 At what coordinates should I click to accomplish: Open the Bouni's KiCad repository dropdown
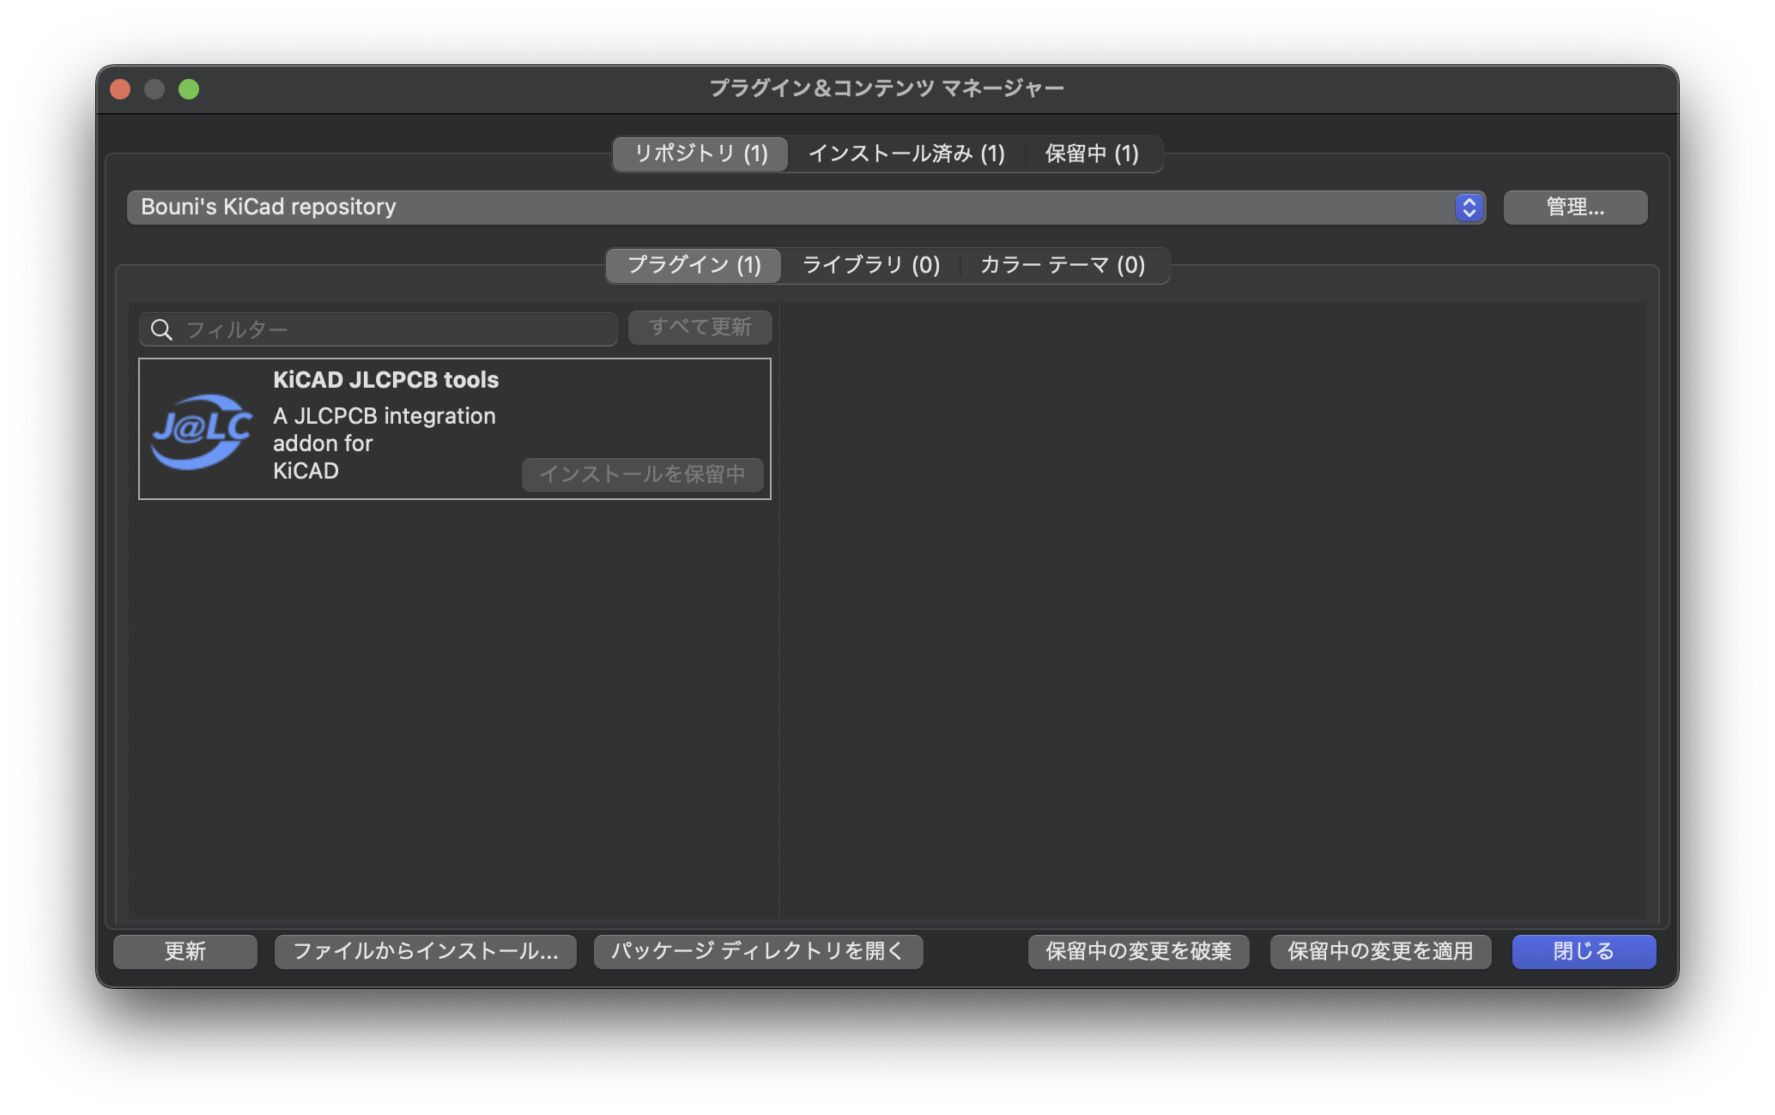tap(806, 208)
